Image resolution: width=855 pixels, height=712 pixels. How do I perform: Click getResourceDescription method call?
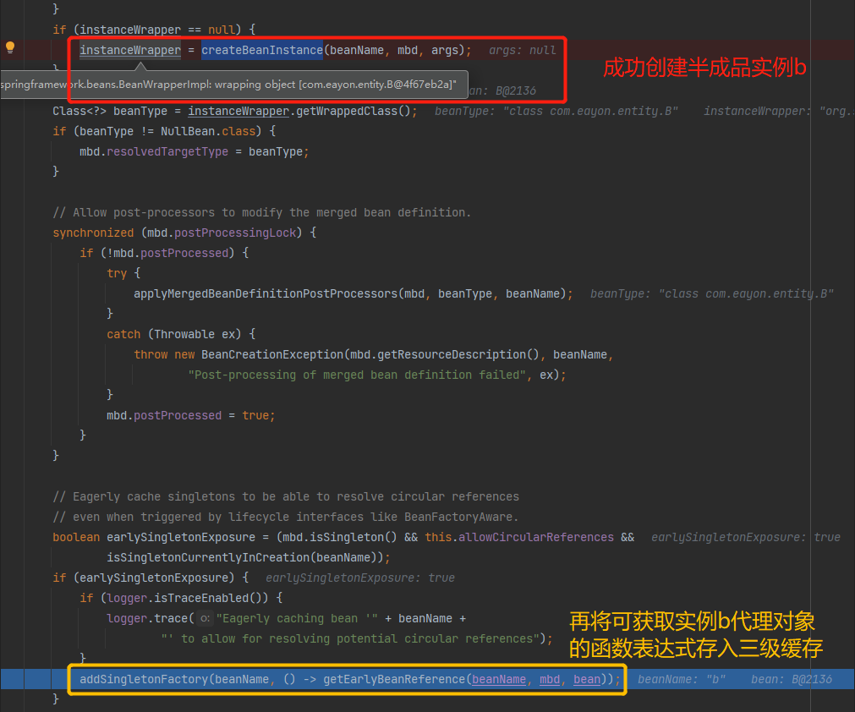pos(452,354)
